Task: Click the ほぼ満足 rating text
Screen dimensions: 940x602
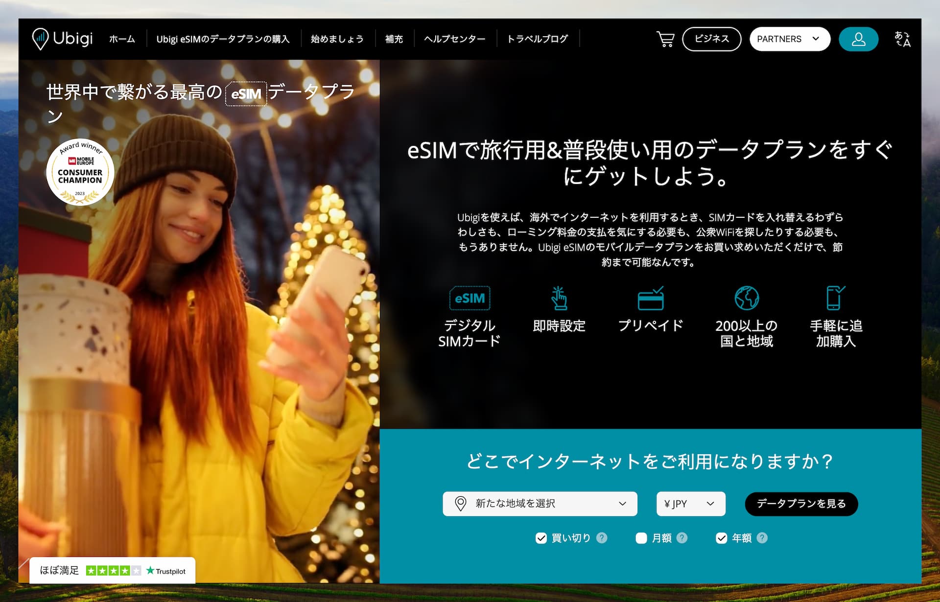Action: [59, 570]
